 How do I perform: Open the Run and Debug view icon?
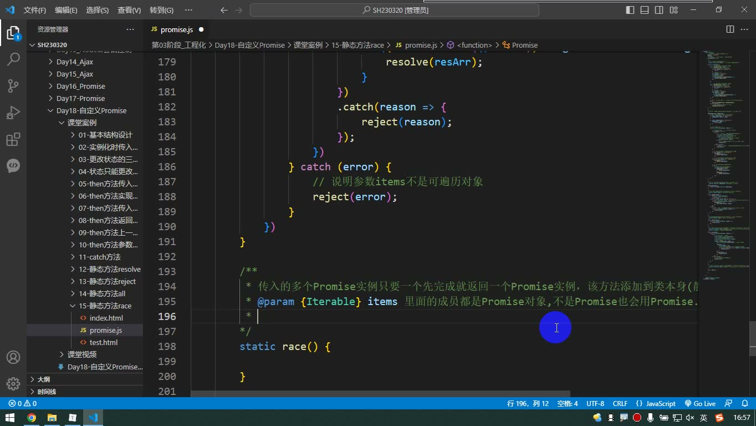(13, 113)
